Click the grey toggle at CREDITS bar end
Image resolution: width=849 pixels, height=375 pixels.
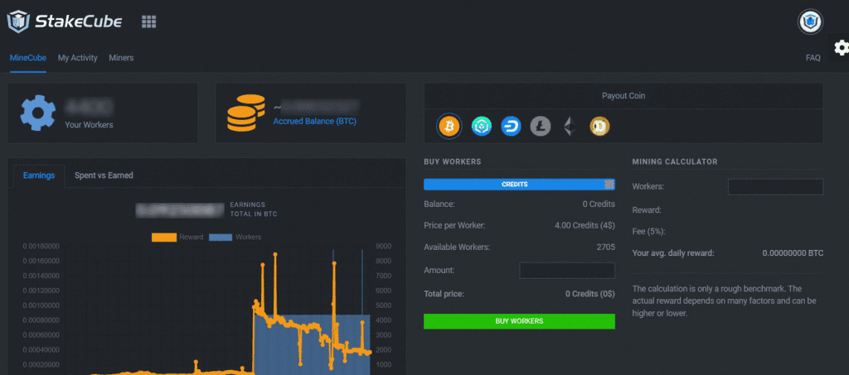[x=609, y=185]
